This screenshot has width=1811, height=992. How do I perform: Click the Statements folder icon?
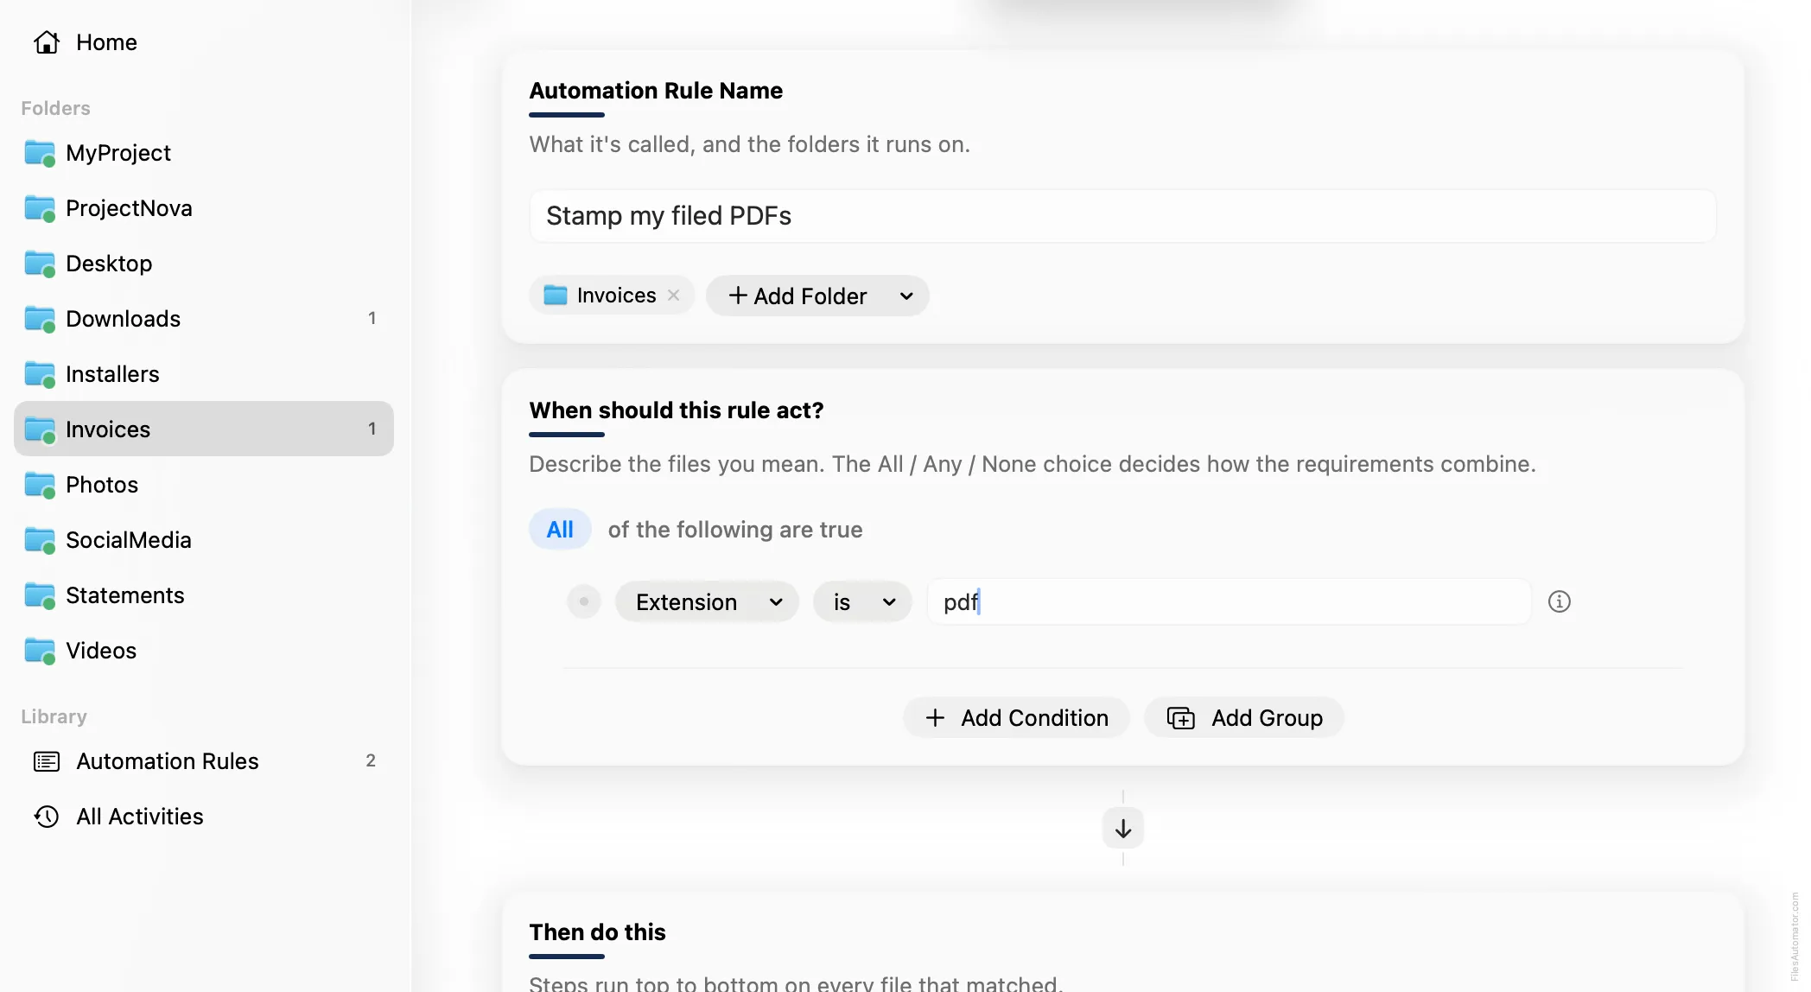(40, 595)
